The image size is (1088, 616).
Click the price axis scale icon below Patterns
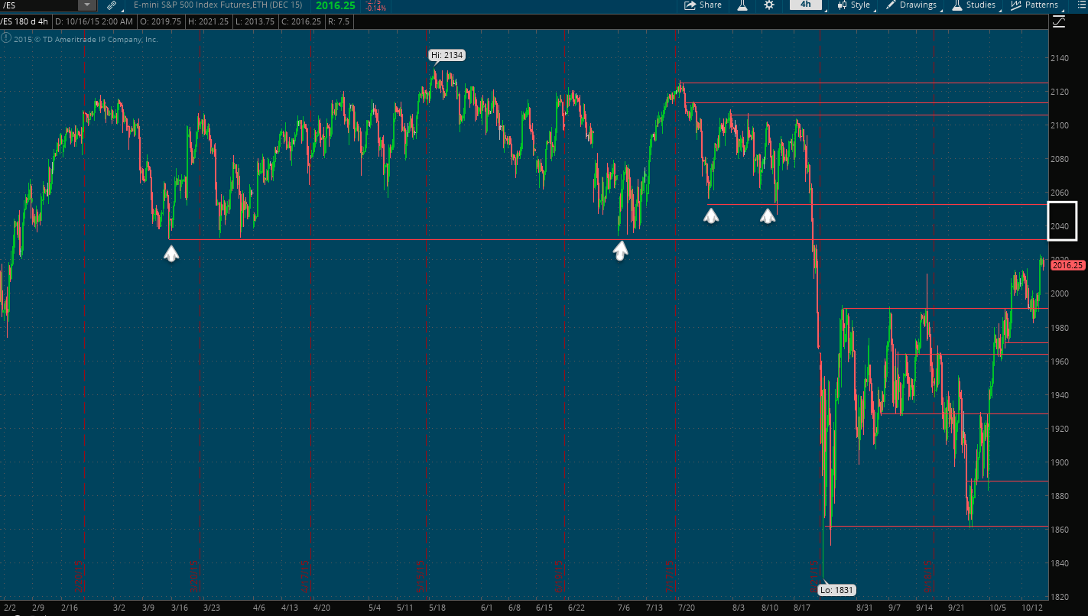click(x=1058, y=21)
